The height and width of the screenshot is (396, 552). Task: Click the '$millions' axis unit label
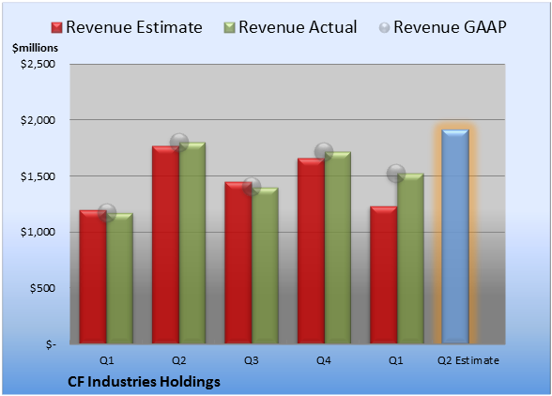pos(35,48)
